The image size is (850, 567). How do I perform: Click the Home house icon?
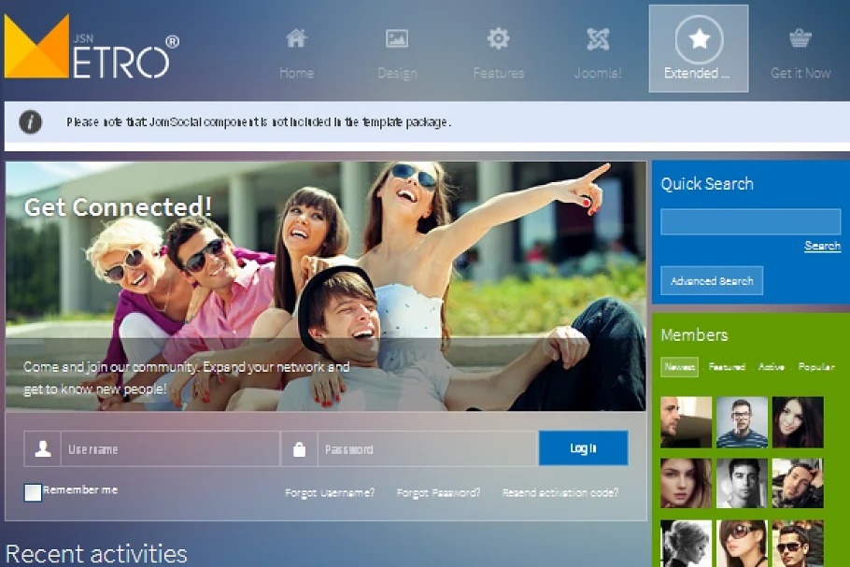coord(296,38)
